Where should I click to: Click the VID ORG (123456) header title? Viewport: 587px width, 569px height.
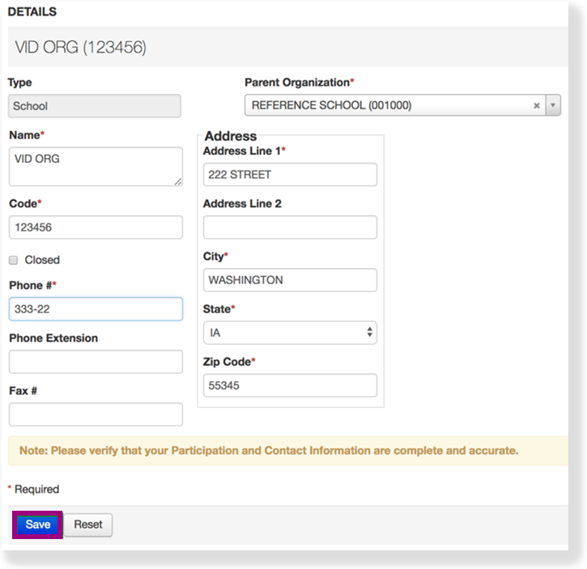coord(81,48)
